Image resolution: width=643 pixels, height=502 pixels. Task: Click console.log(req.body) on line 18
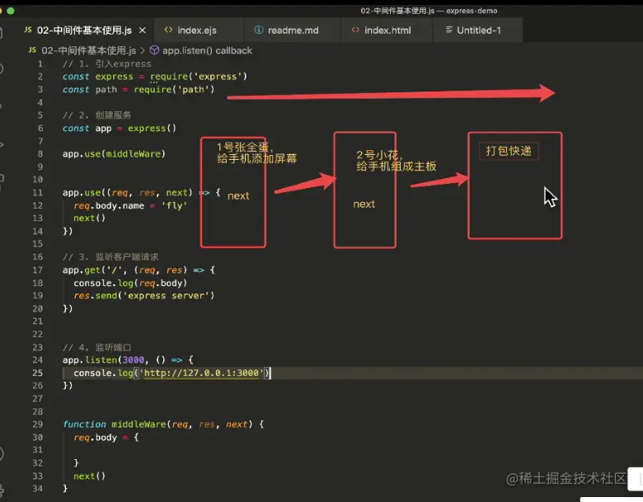(x=130, y=283)
